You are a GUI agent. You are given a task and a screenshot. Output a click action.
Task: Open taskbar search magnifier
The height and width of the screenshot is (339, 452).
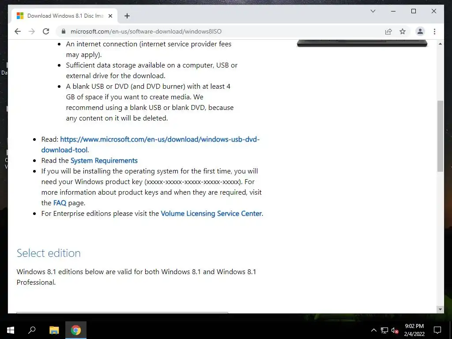click(x=32, y=330)
